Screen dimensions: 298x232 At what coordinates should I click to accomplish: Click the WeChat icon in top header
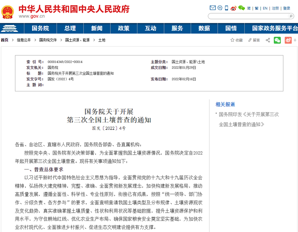241,8
